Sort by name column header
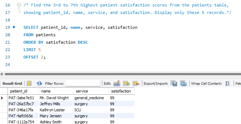 [56, 91]
